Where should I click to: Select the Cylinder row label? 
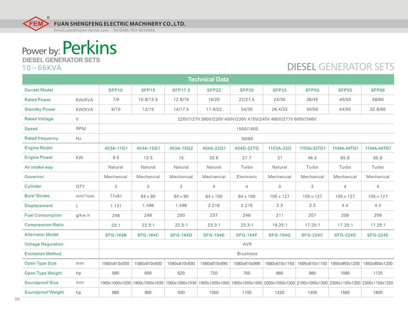(x=33, y=186)
